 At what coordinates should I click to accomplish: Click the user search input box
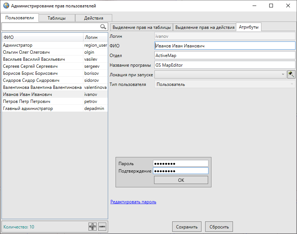tap(50, 27)
